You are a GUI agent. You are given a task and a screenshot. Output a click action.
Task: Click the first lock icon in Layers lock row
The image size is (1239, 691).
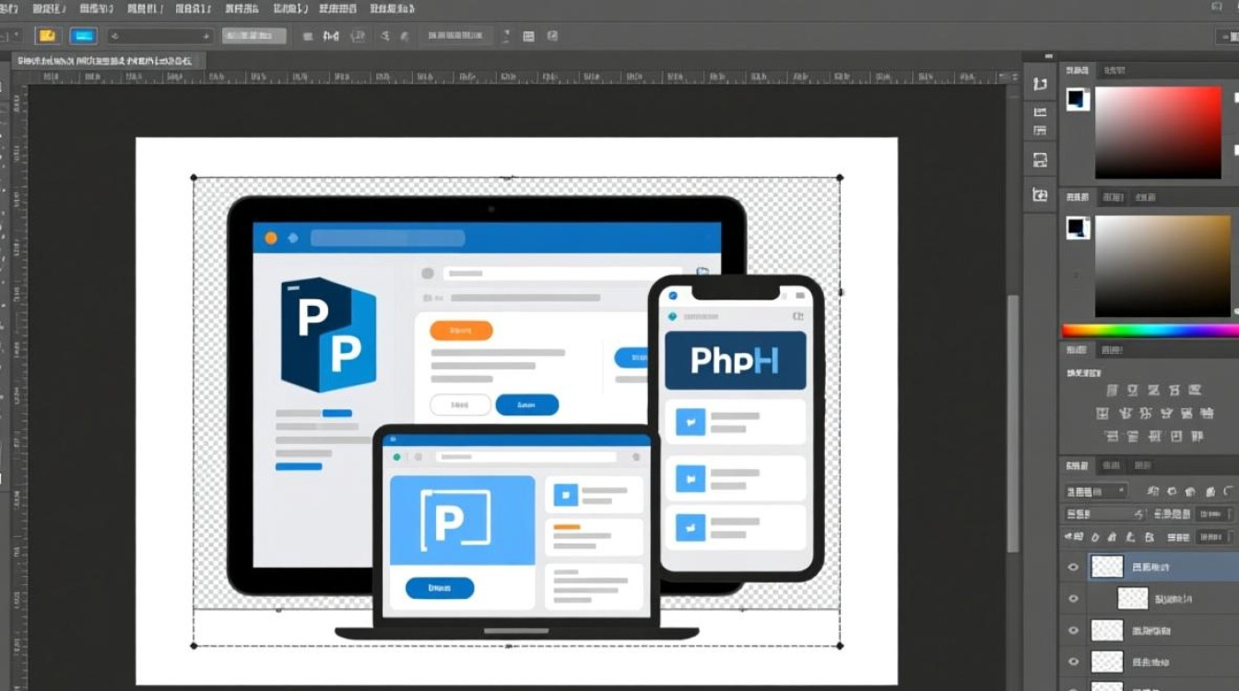tap(1095, 537)
